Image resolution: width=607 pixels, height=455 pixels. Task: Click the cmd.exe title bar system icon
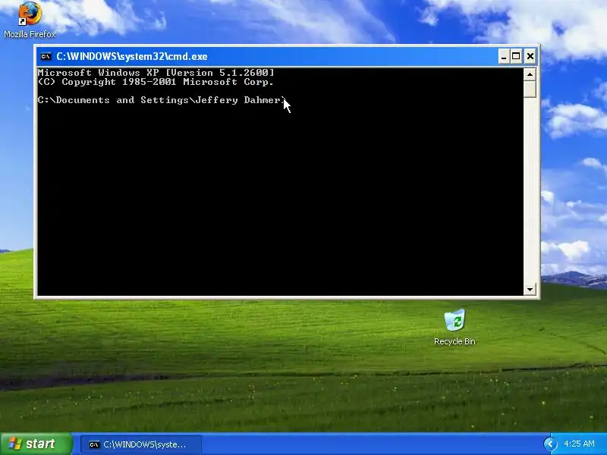(x=46, y=56)
